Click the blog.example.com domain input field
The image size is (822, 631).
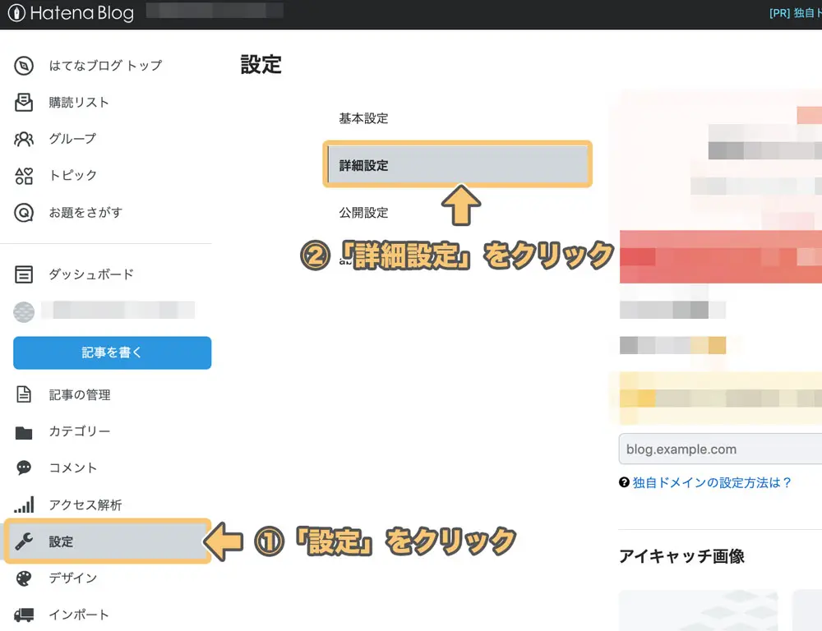pos(720,449)
